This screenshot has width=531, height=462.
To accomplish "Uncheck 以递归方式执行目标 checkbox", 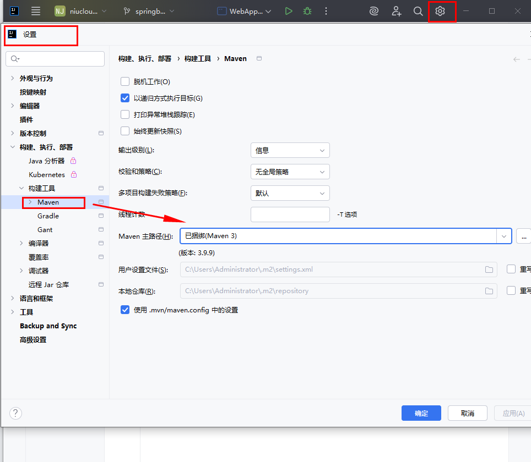I will coord(125,98).
